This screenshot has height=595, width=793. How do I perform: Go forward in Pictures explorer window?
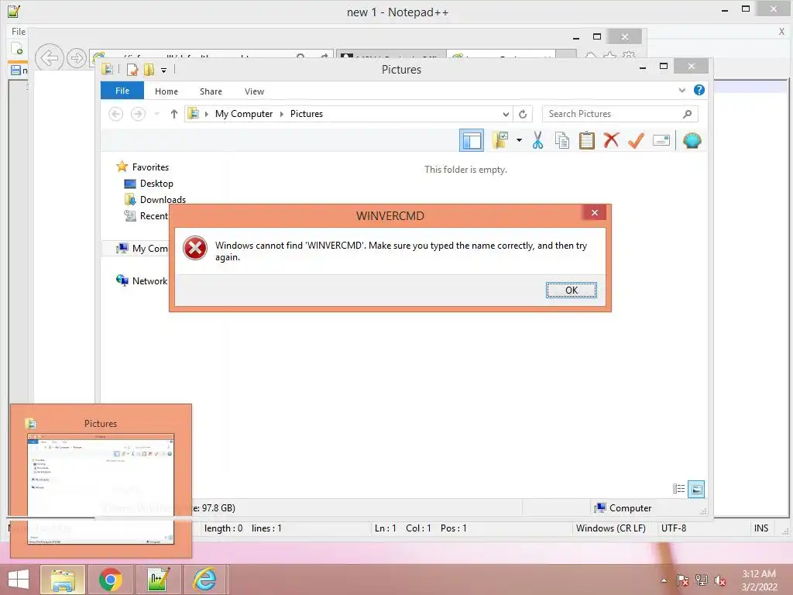(x=138, y=114)
